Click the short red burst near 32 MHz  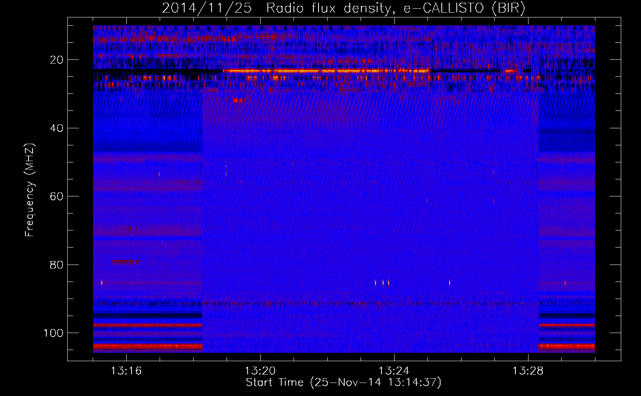coord(240,100)
